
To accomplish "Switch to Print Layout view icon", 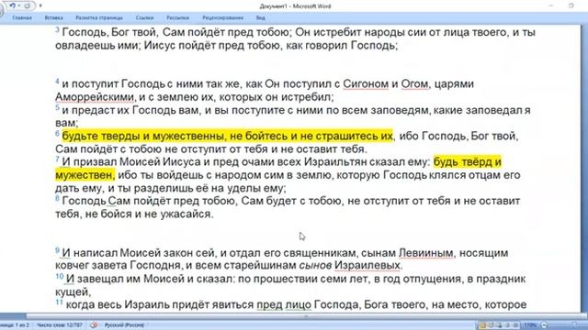I will click(482, 325).
